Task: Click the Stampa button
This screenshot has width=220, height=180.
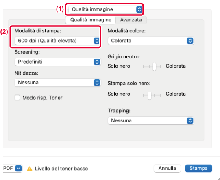Action: tap(198, 168)
